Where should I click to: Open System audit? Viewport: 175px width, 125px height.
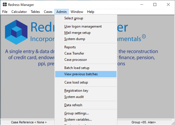86,97
